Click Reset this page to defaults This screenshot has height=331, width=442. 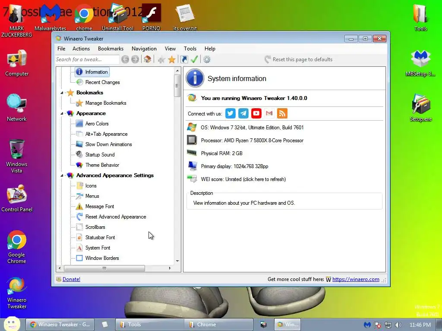[299, 59]
